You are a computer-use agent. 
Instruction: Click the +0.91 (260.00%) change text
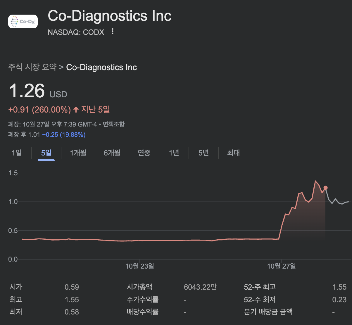(x=39, y=110)
